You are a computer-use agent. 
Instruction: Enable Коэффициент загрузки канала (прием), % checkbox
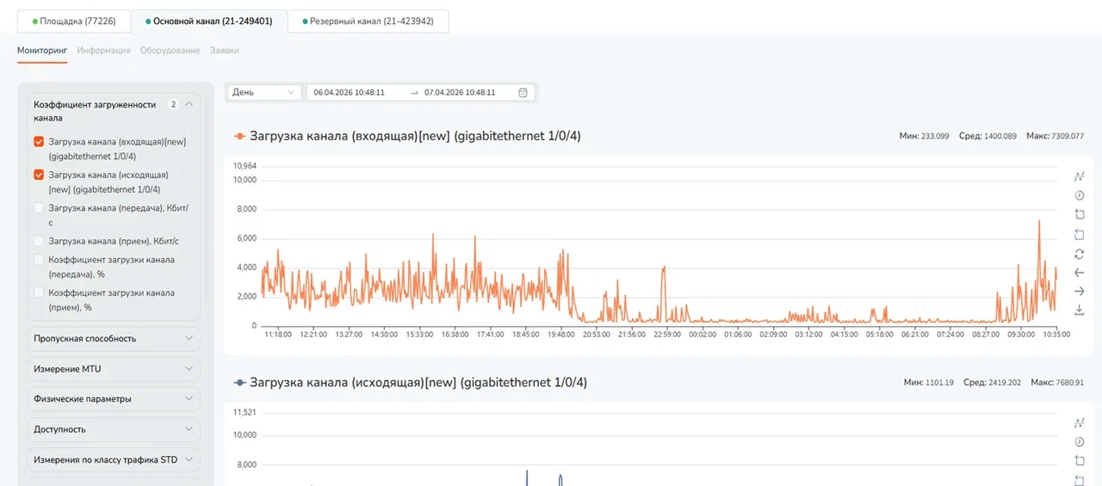point(39,293)
